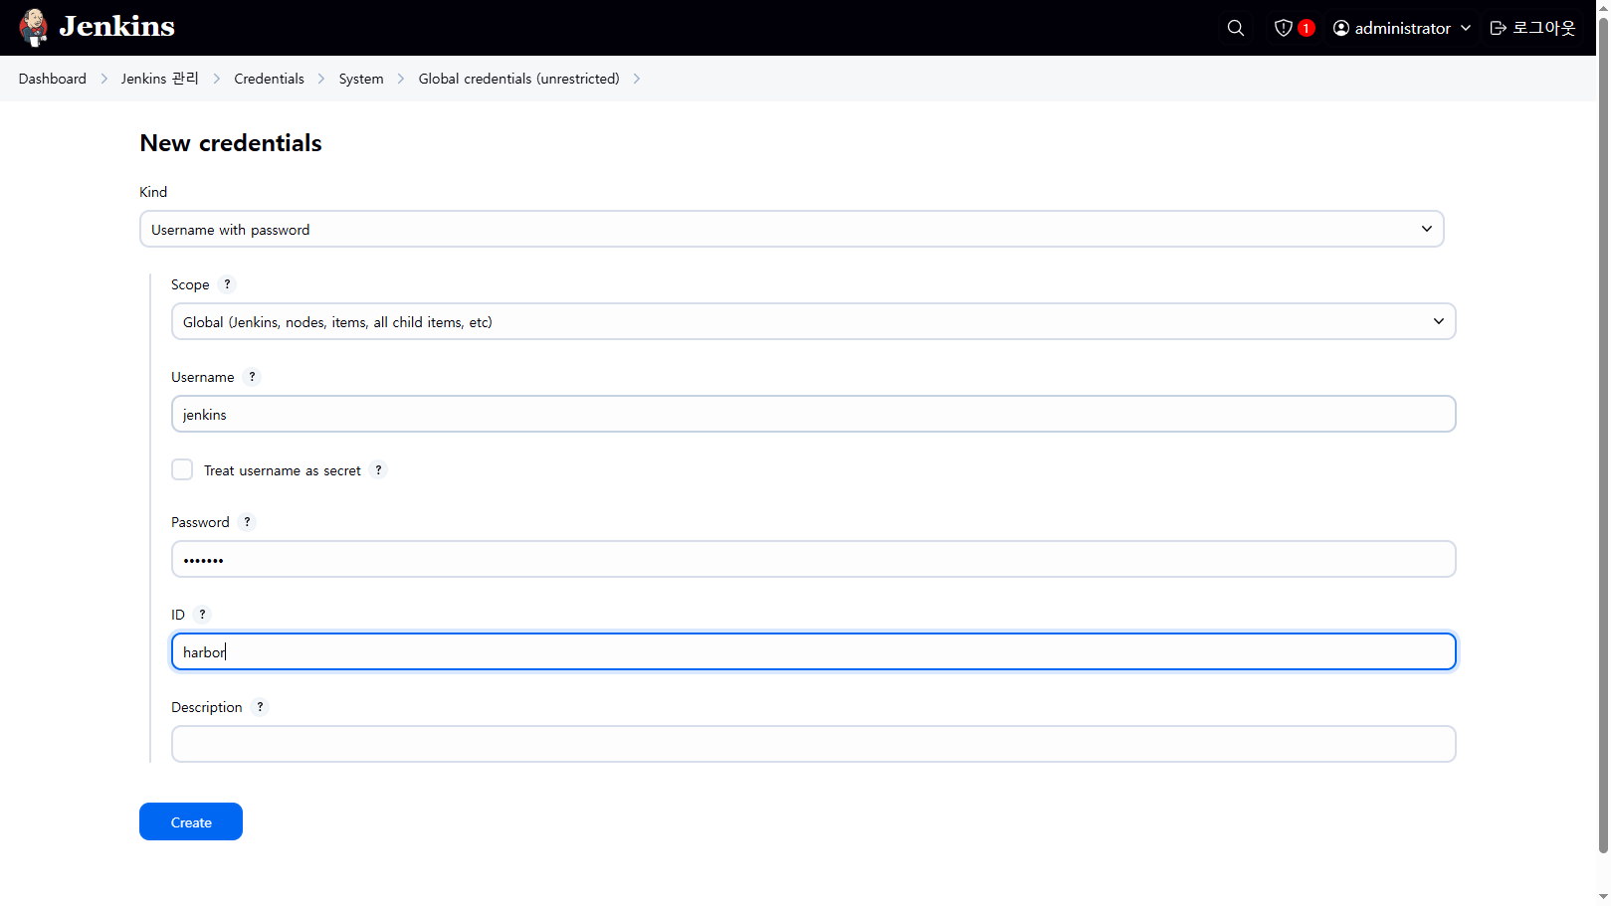This screenshot has width=1611, height=906.
Task: Open the search magnifier icon
Action: (x=1236, y=28)
